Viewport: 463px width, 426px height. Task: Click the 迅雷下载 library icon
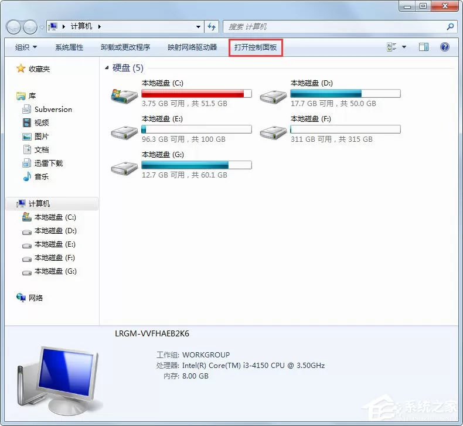(27, 163)
